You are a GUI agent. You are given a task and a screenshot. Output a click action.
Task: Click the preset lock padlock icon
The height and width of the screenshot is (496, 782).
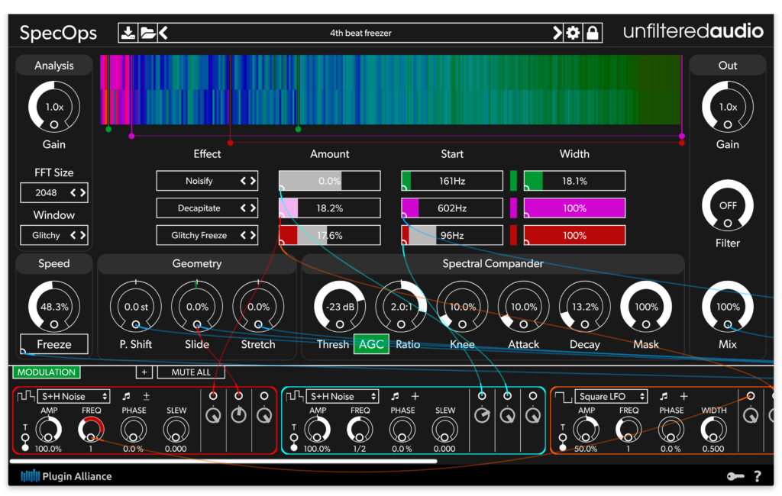click(593, 33)
